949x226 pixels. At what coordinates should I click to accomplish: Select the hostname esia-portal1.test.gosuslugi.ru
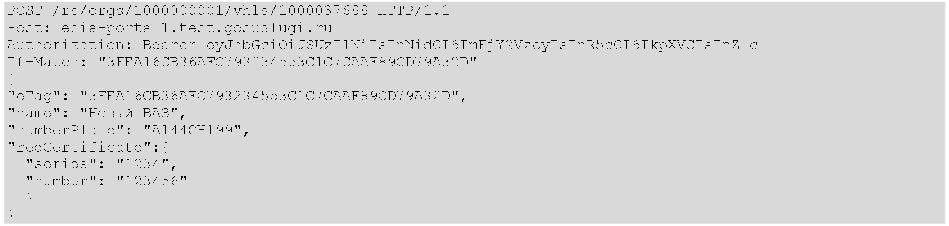point(197,28)
